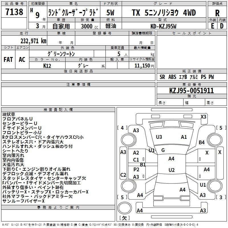Select the front-right tyre beside top [5]

[x=215, y=140]
